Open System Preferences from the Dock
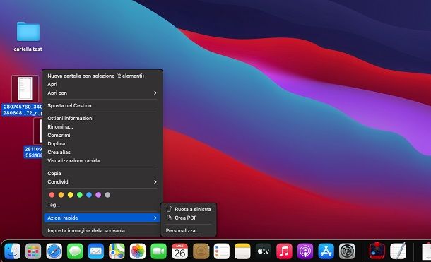 pyautogui.click(x=347, y=251)
